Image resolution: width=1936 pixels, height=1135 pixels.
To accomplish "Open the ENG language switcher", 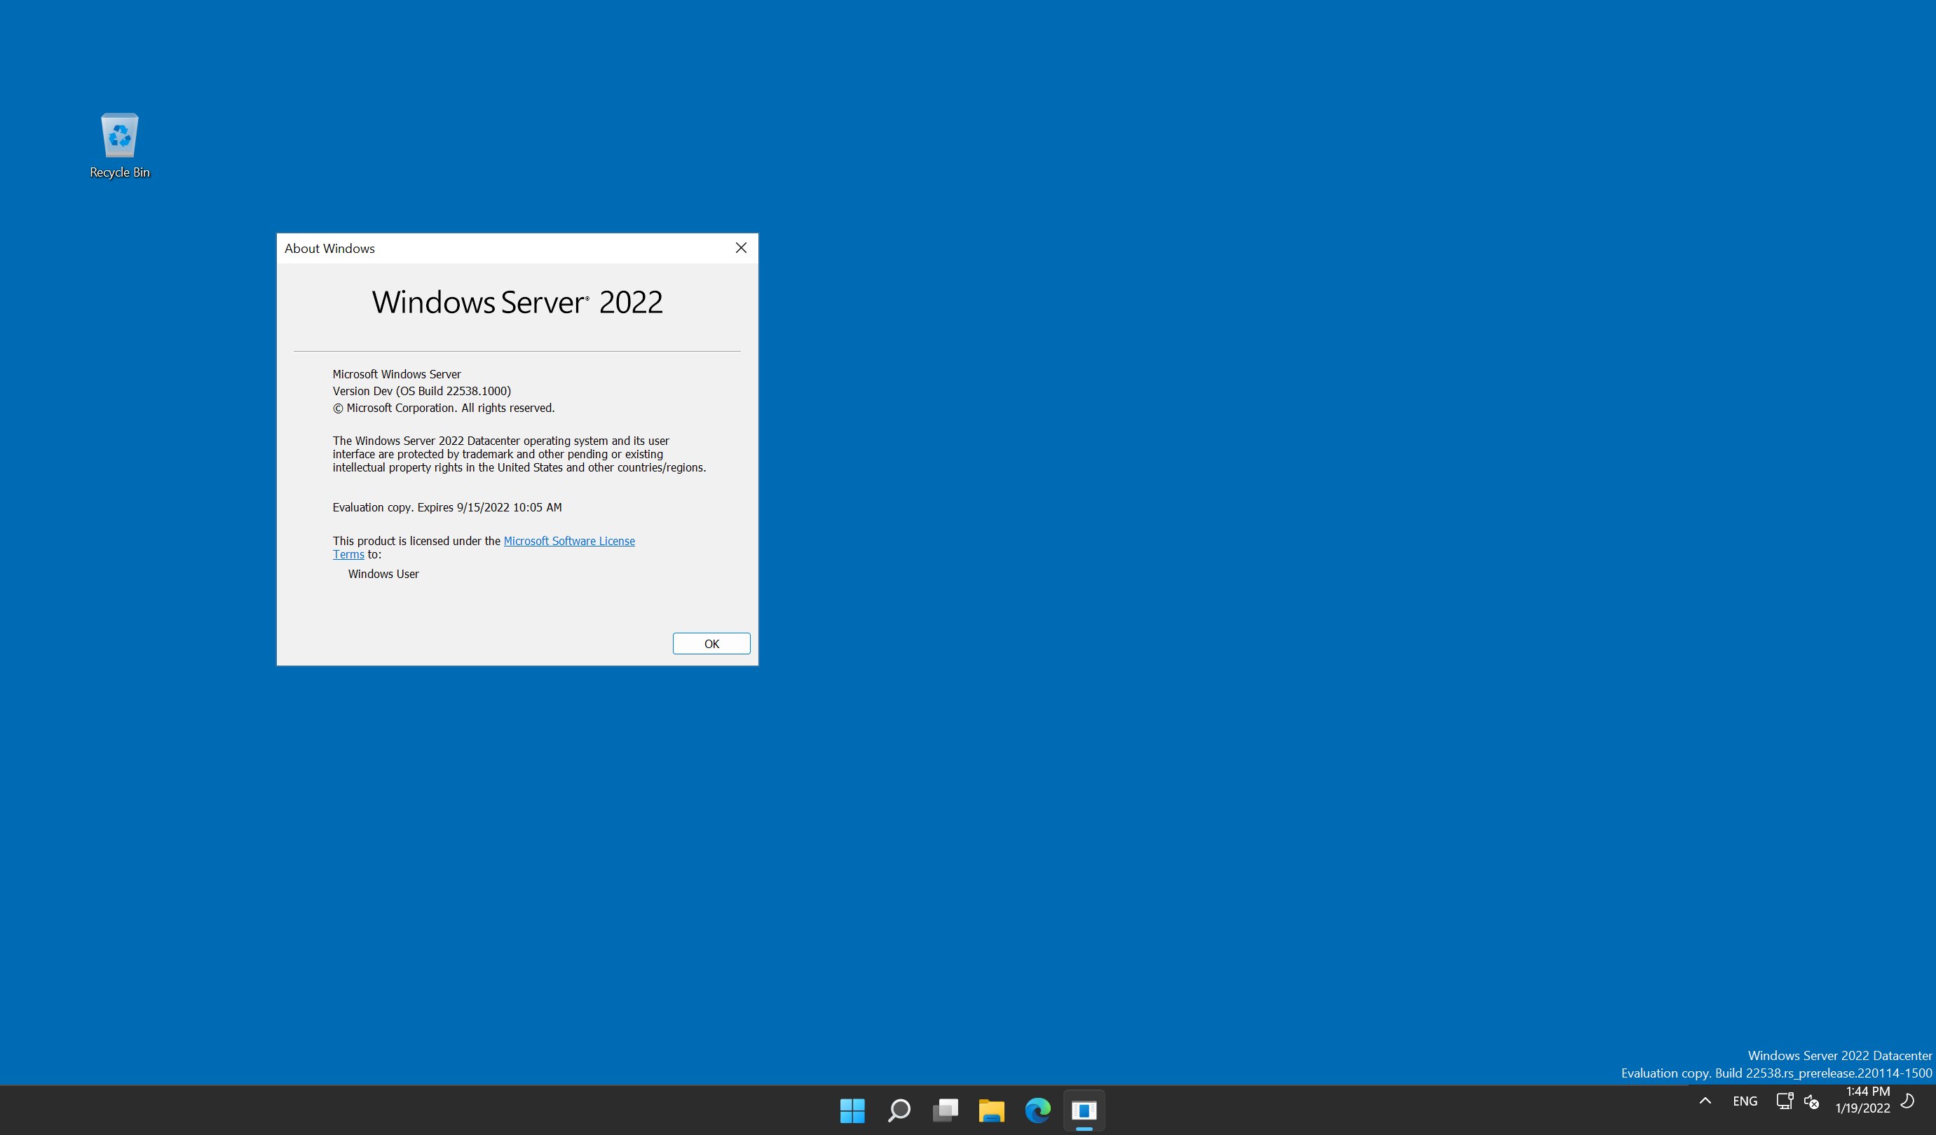I will coord(1745,1101).
